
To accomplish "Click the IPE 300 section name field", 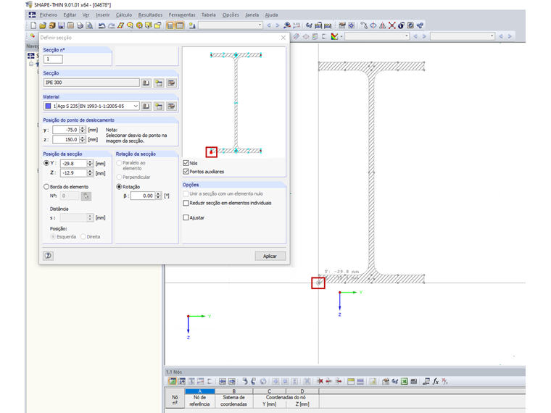I will pyautogui.click(x=91, y=83).
